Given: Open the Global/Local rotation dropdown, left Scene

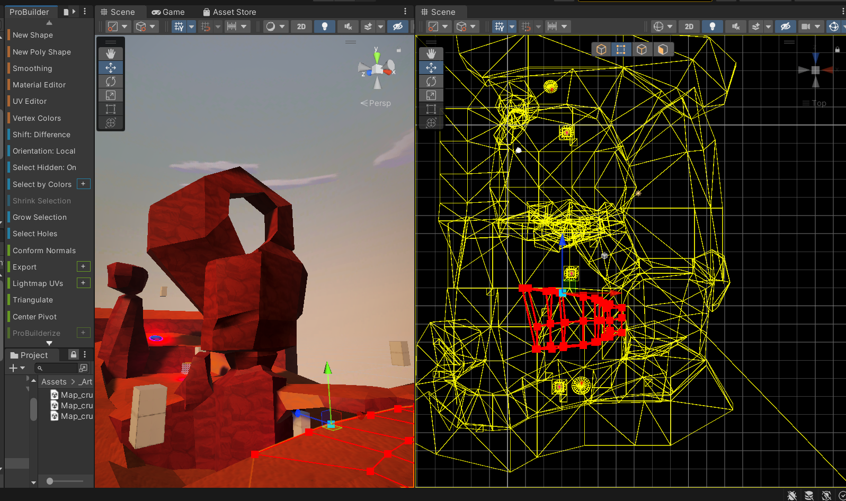Looking at the screenshot, I should coord(146,26).
